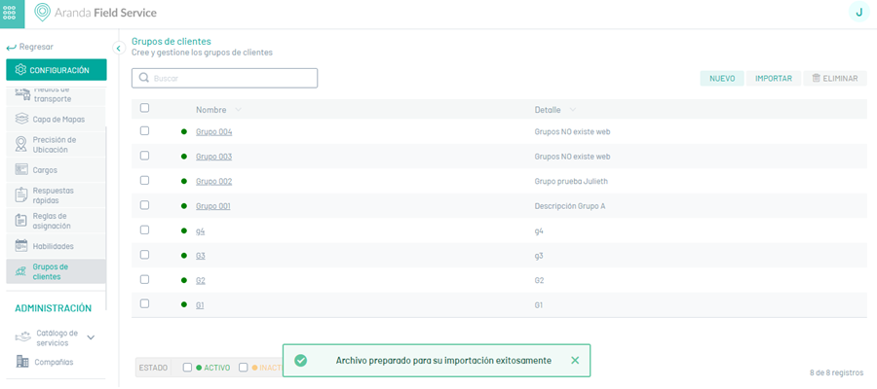The width and height of the screenshot is (877, 389).
Task: Click the Precisión de Ubicación pin icon
Action: 21,145
